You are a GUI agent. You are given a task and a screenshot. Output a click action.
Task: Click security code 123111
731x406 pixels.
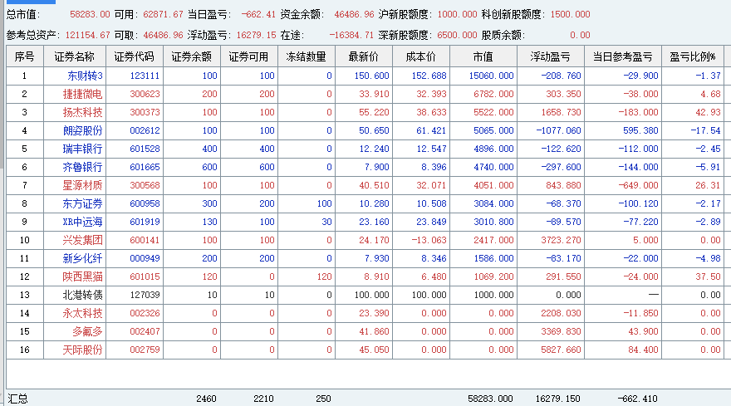pos(145,76)
